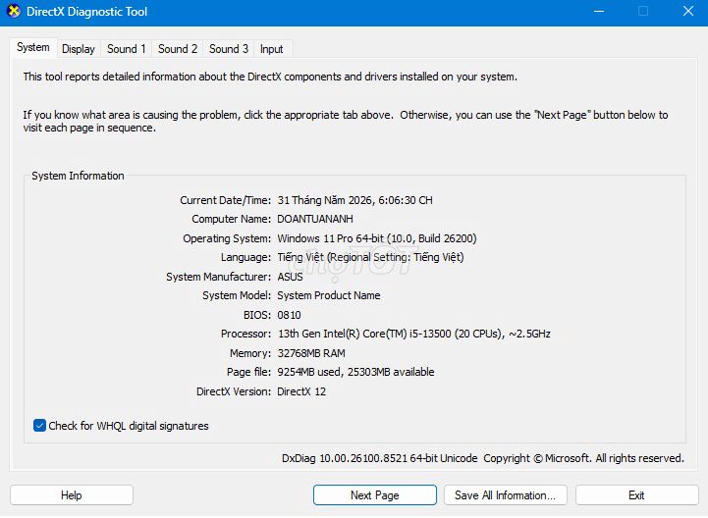Open the Input tab
The image size is (708, 518).
pyautogui.click(x=271, y=49)
